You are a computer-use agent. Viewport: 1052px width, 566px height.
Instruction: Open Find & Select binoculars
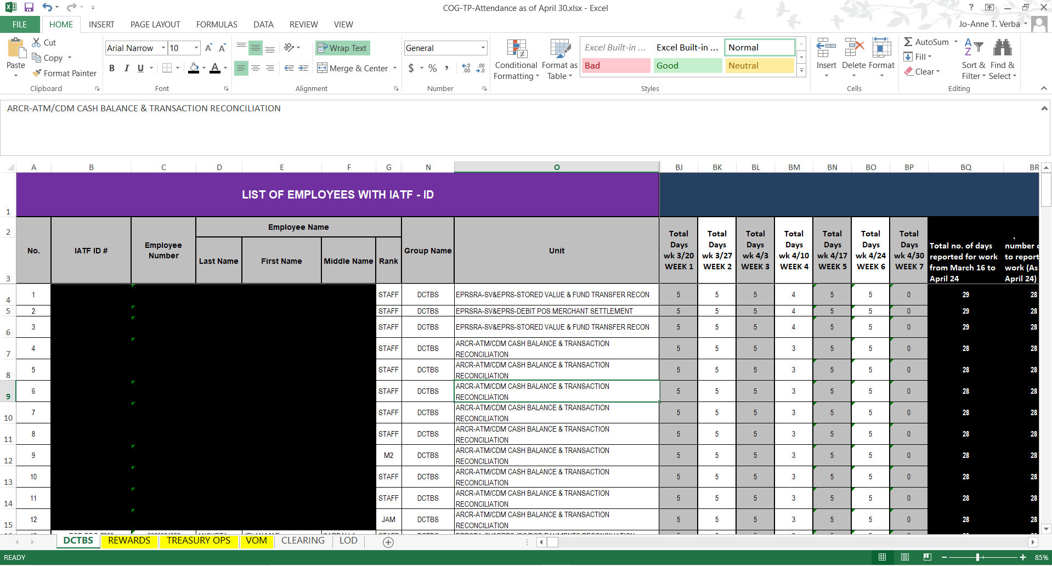(1003, 59)
